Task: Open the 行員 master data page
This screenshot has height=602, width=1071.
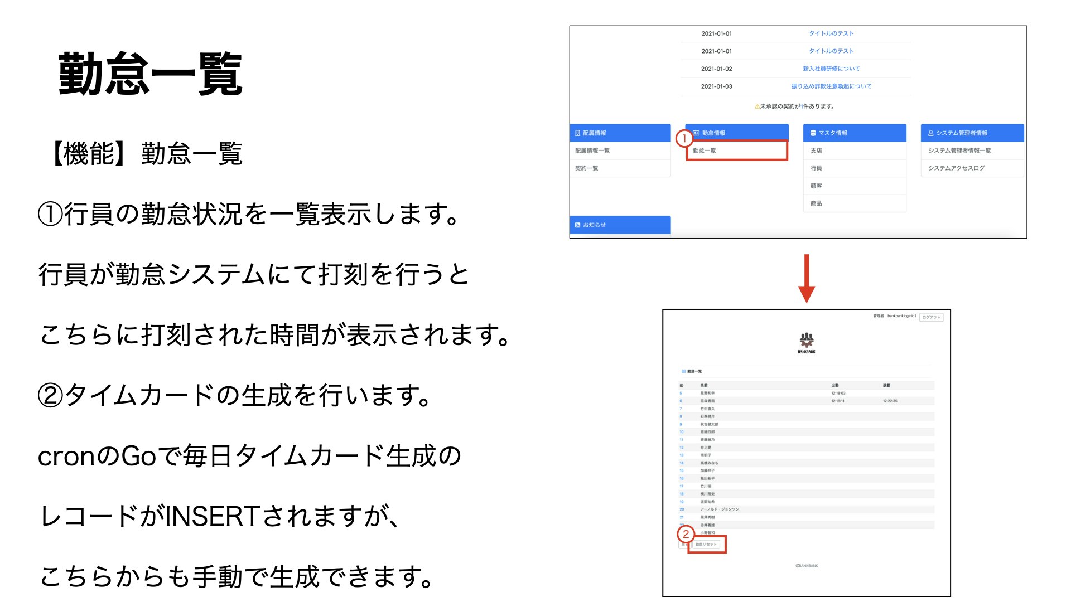Action: click(816, 168)
